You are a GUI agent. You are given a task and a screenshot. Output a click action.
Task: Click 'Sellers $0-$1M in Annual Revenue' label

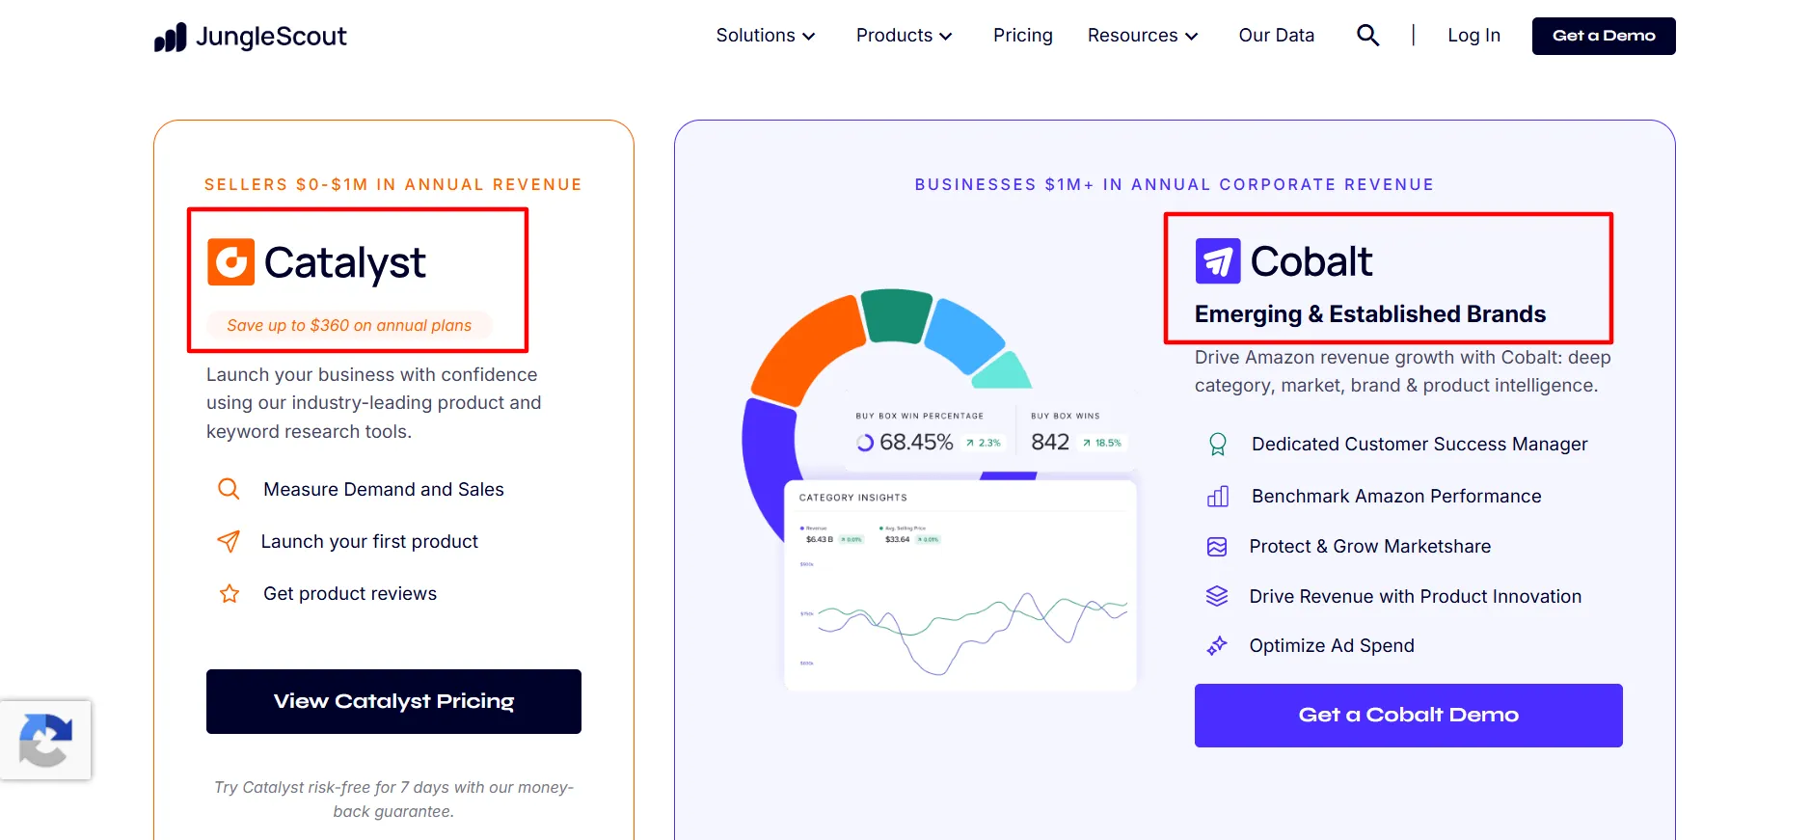393,184
